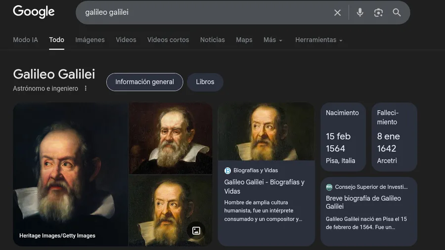Screen dimensions: 445x250
Task: Open the Imágenes tab
Action: [90, 40]
